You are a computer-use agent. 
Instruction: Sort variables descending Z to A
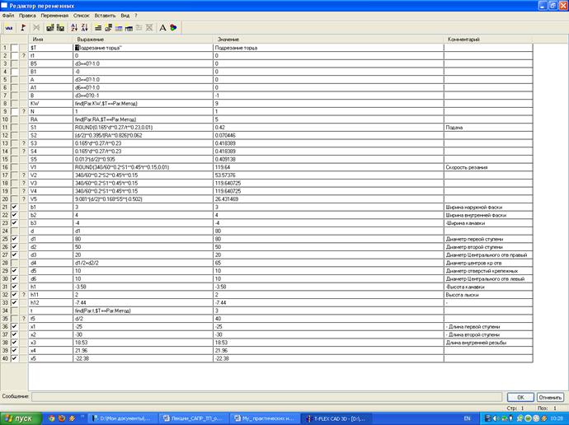pos(85,27)
